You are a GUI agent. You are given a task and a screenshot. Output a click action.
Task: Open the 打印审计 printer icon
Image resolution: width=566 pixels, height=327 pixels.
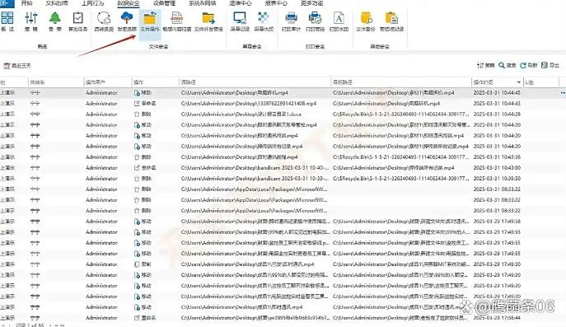pyautogui.click(x=291, y=17)
